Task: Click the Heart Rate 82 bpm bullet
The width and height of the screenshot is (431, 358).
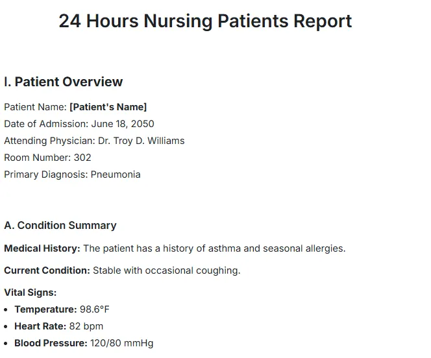Action: click(x=59, y=326)
